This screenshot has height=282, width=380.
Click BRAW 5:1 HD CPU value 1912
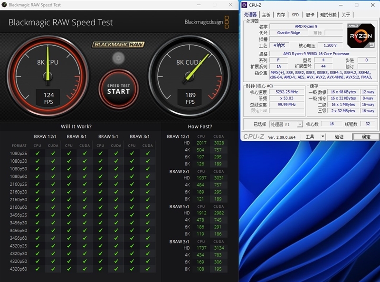click(201, 213)
